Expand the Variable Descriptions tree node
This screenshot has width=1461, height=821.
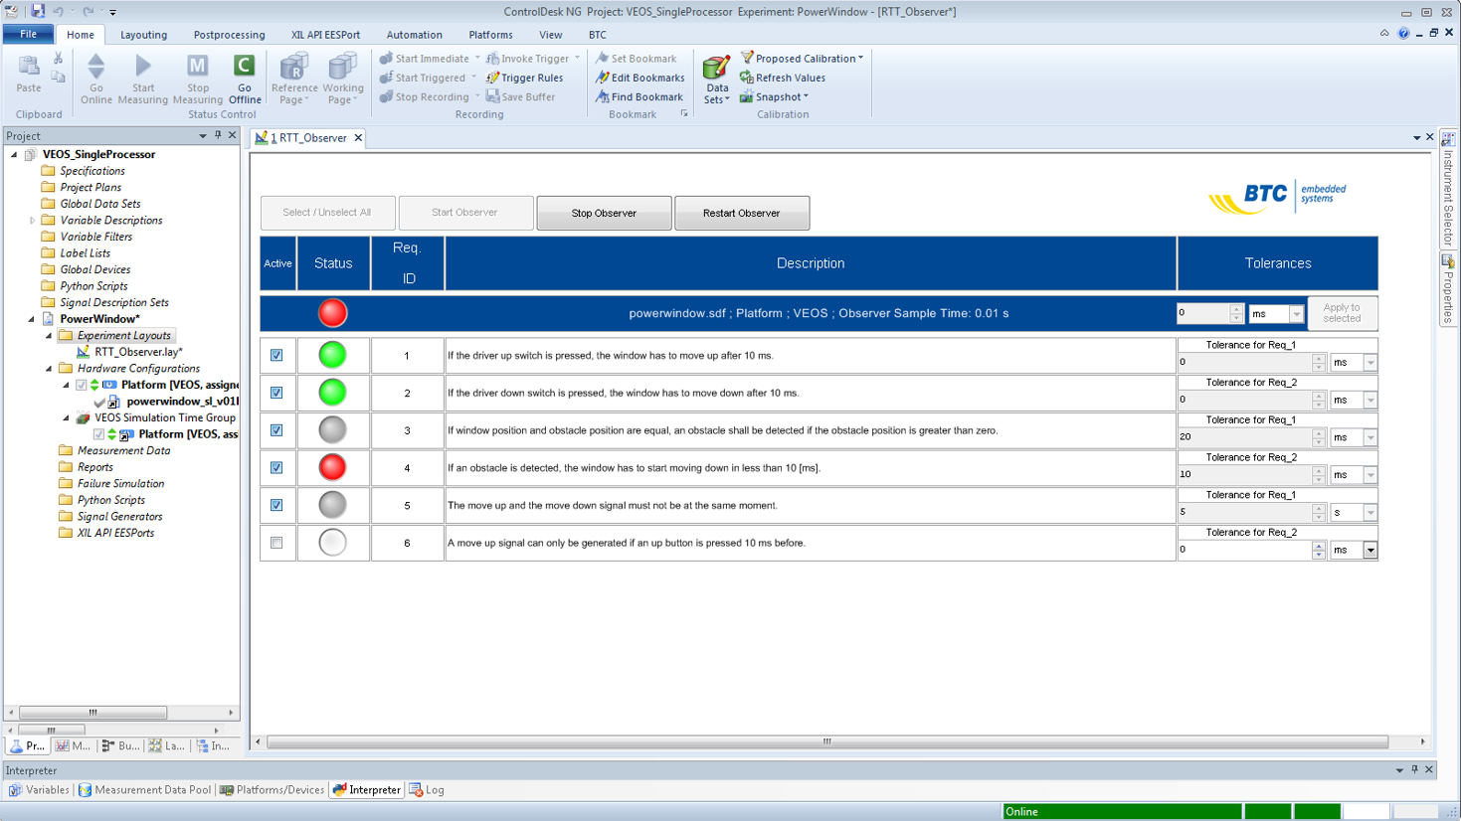(x=32, y=221)
